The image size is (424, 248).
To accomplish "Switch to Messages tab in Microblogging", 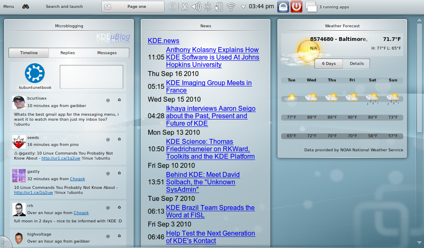I will (107, 52).
